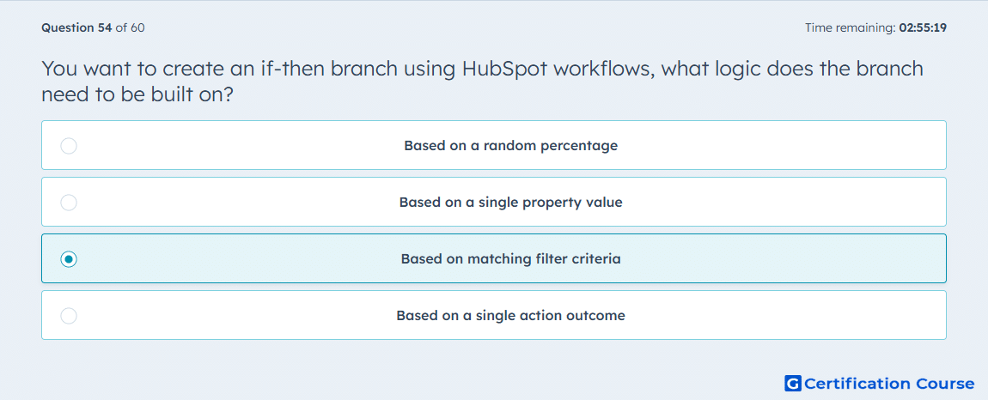Select the 'Based on a random percentage' radio button
The height and width of the screenshot is (400, 988).
tap(69, 146)
